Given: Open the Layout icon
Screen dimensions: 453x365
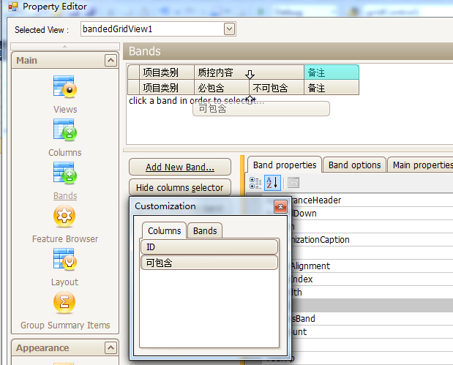Looking at the screenshot, I should [x=65, y=260].
